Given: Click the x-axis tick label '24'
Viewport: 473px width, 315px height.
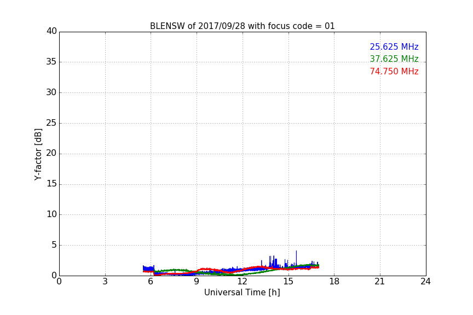Looking at the screenshot, I should pyautogui.click(x=425, y=282).
